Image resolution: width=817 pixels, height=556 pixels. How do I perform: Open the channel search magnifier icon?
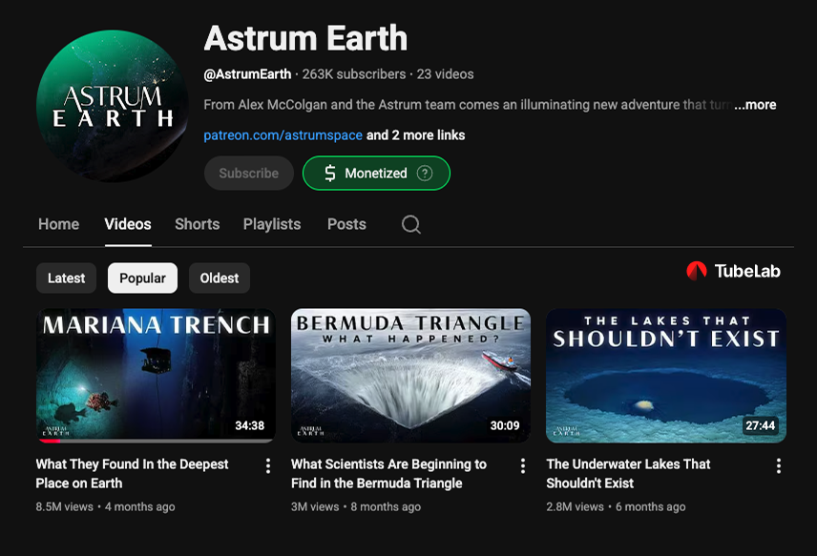(411, 224)
